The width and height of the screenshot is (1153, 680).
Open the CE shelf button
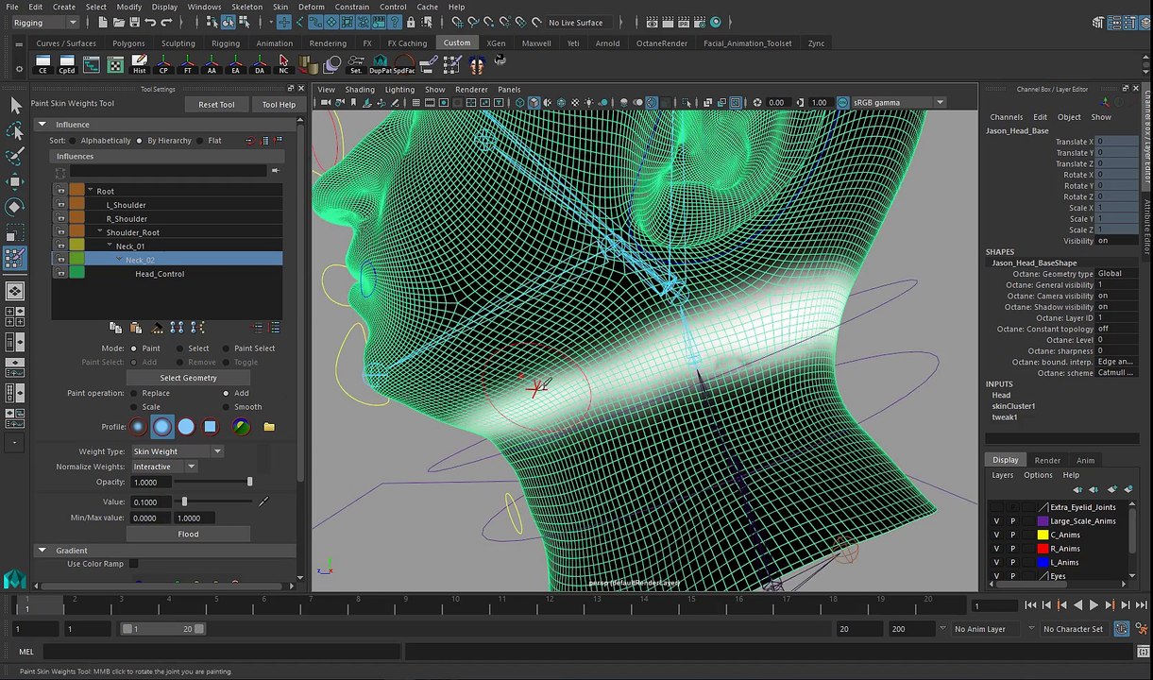pyautogui.click(x=42, y=64)
